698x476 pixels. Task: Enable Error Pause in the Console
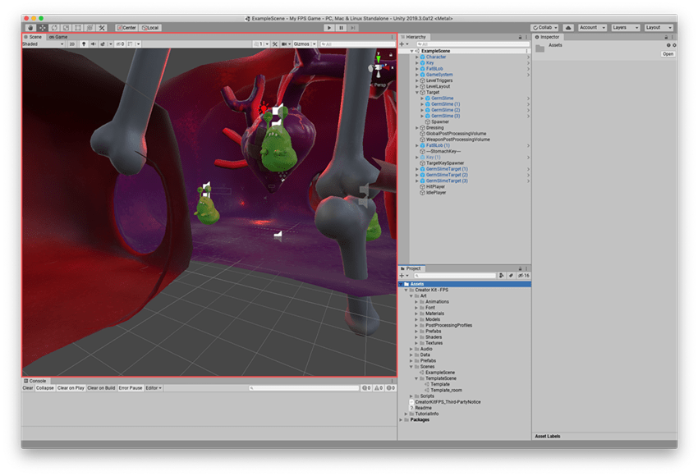(x=131, y=387)
